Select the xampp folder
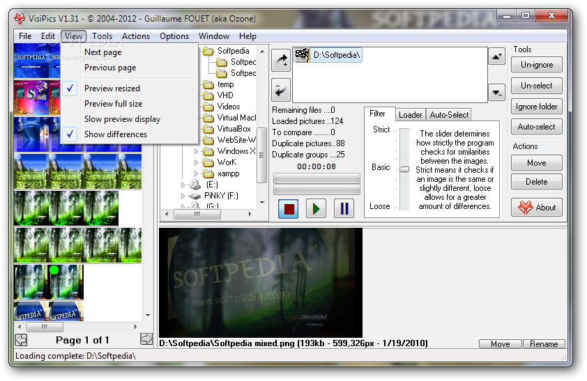 click(229, 174)
